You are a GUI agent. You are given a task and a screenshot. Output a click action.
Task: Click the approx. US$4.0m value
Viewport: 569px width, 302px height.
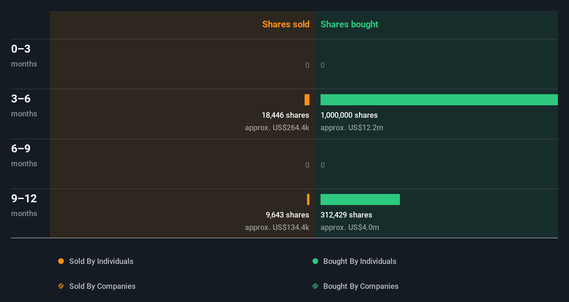(350, 227)
